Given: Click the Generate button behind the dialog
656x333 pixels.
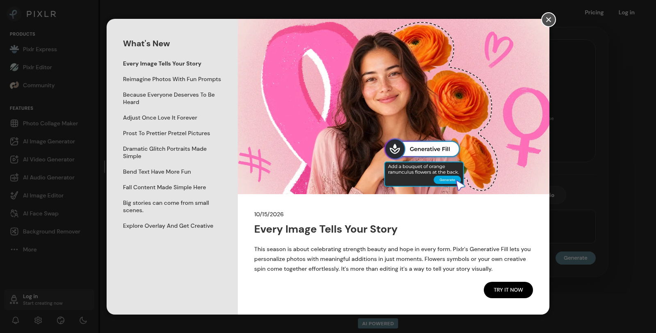Looking at the screenshot, I should [x=576, y=258].
